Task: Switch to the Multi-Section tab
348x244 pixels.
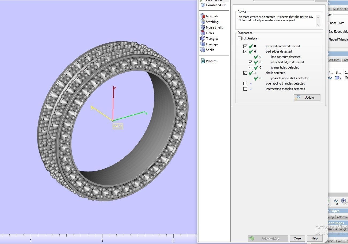Action: pos(340,9)
